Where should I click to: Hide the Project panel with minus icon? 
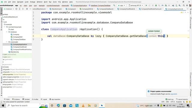tap(30, 9)
